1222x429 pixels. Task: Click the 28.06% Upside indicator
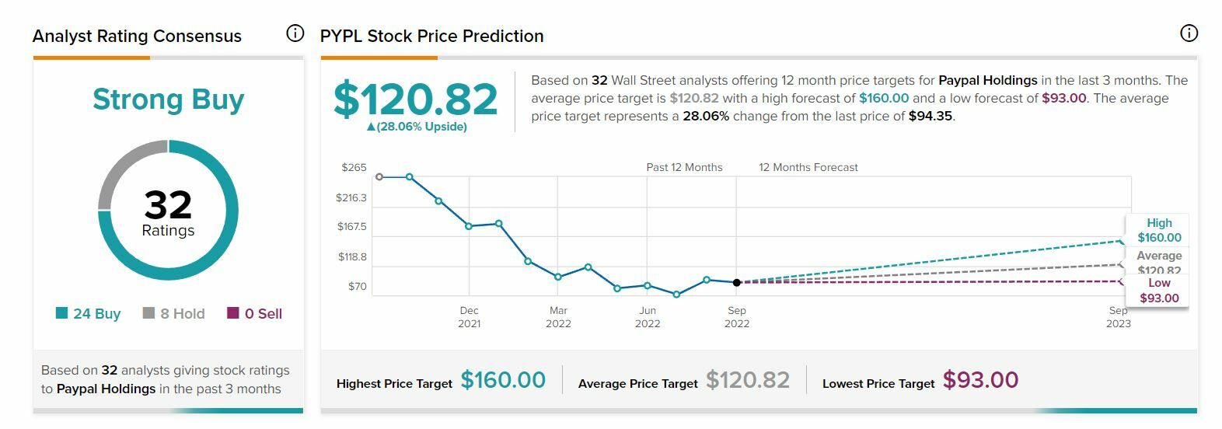[x=417, y=127]
